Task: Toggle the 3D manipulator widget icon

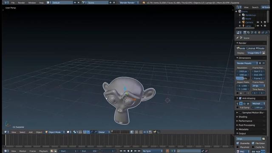Action: pos(85,132)
